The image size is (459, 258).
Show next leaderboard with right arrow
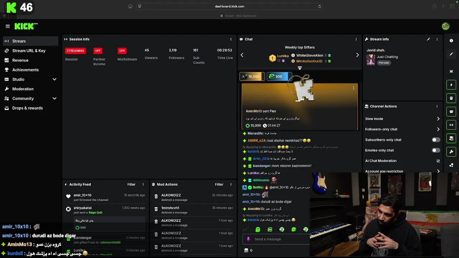[x=357, y=55]
